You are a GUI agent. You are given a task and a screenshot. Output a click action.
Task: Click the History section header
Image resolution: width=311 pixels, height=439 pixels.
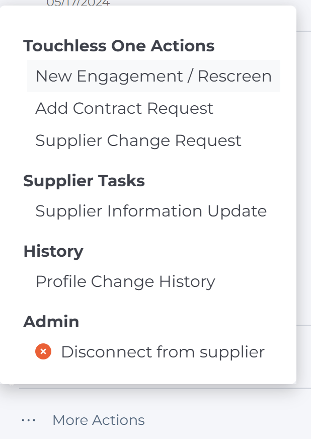pos(53,251)
